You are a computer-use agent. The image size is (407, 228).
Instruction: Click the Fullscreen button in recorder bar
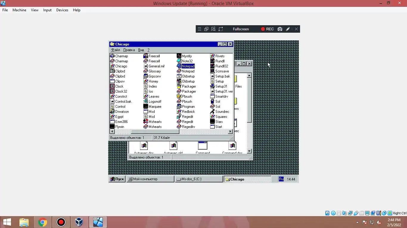click(x=241, y=29)
